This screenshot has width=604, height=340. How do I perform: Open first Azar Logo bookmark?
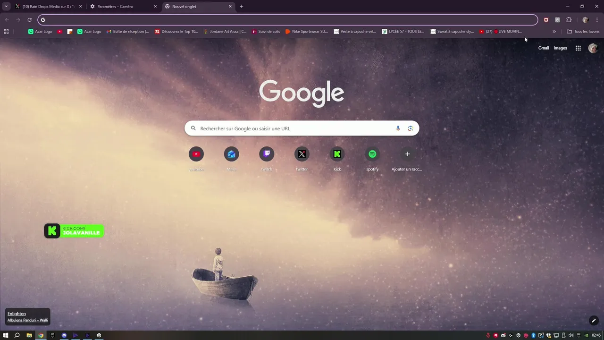tap(40, 32)
